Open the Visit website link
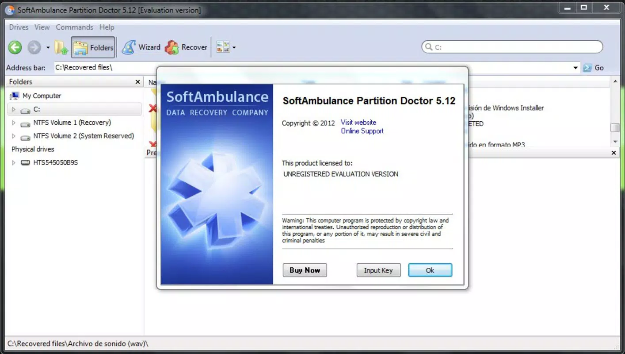Screen dimensions: 625x354 (358, 123)
